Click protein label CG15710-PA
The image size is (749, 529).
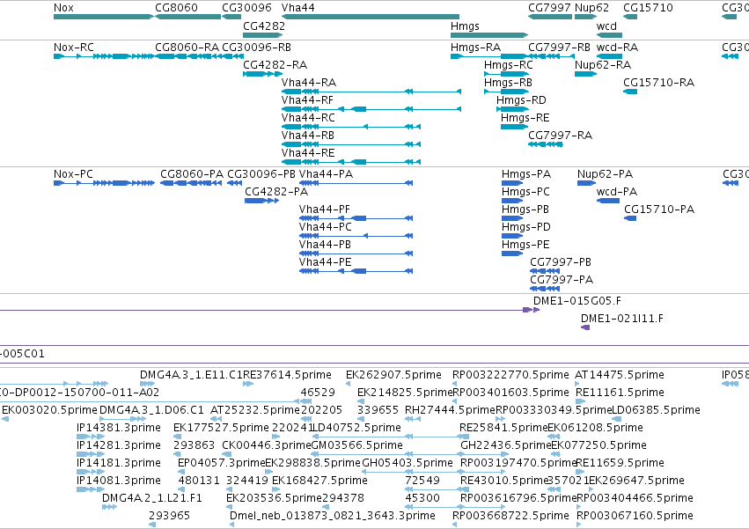coord(659,209)
